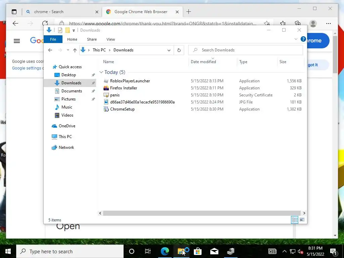
Task: Expand the Explorer ribbon using the chevron
Action: 296,39
